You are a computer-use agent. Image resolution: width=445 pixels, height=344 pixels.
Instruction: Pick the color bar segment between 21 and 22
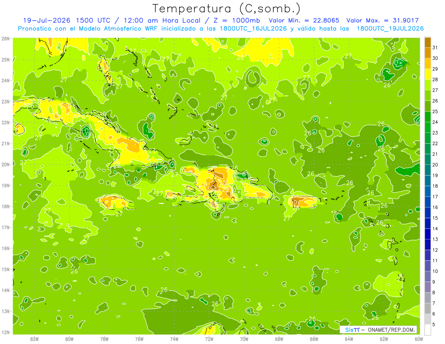[428, 148]
